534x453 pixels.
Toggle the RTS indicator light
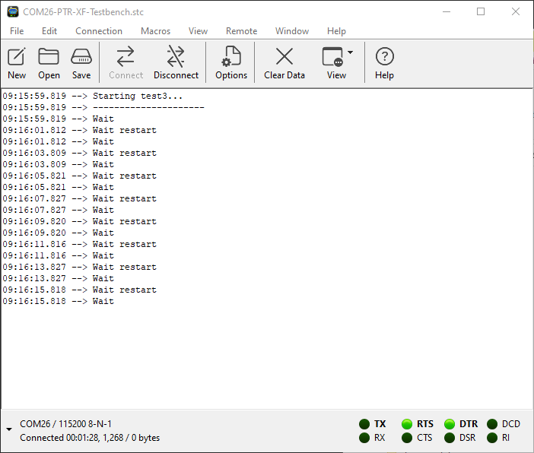407,424
